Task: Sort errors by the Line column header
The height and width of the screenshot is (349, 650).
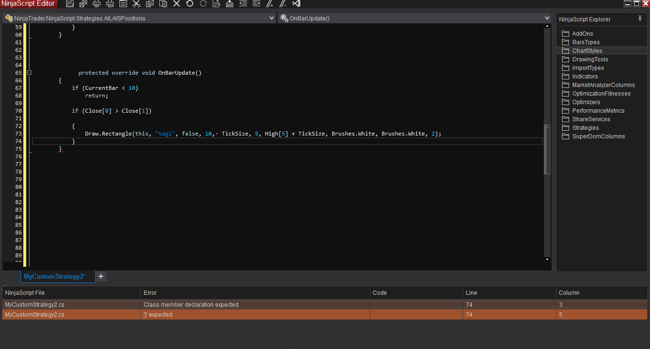Action: (x=509, y=293)
